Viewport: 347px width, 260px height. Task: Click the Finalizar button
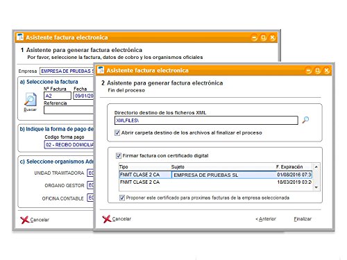pyautogui.click(x=303, y=219)
